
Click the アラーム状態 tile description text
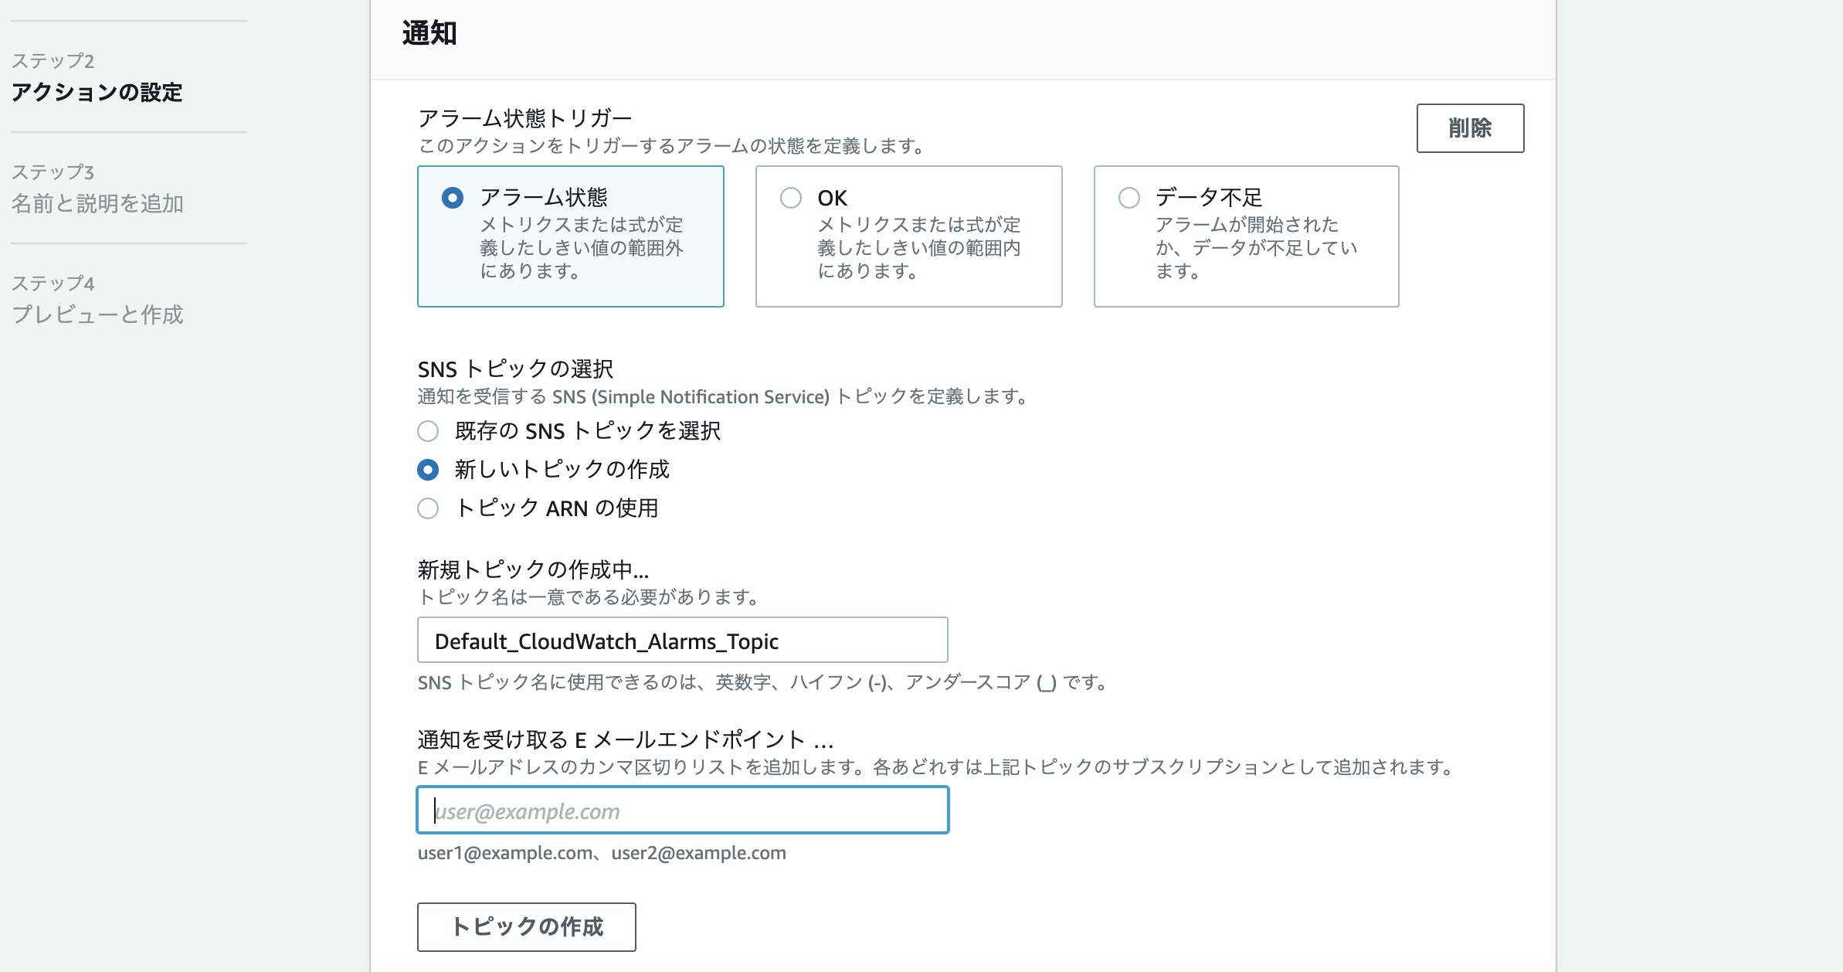pos(581,248)
